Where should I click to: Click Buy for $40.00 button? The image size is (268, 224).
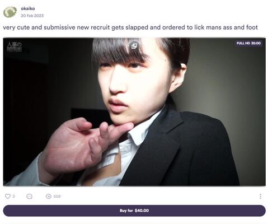click(x=134, y=211)
